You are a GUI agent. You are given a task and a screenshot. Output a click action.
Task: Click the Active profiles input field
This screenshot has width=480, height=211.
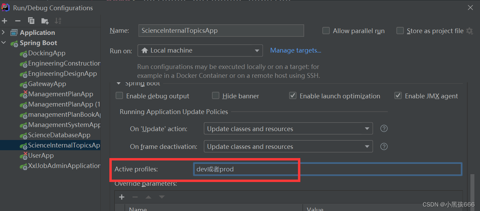(327, 169)
